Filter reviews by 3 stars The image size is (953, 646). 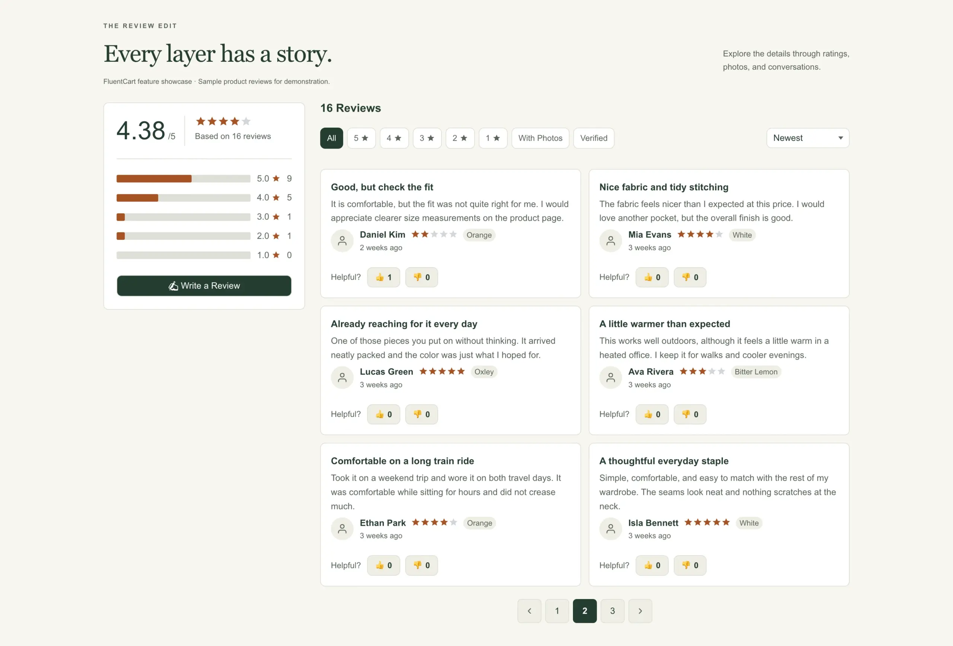pos(427,138)
